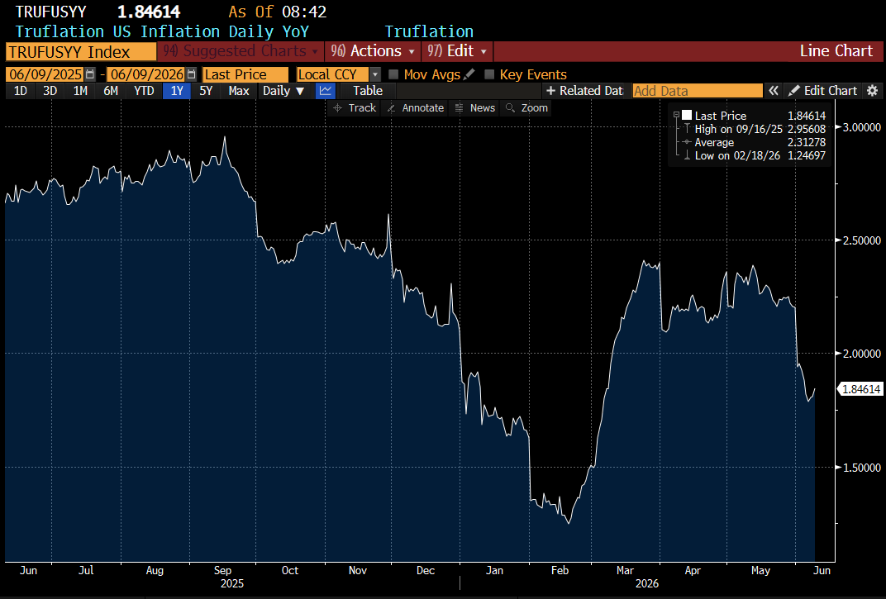886x599 pixels.
Task: Click the start date field 06/09/2025
Action: coord(45,74)
